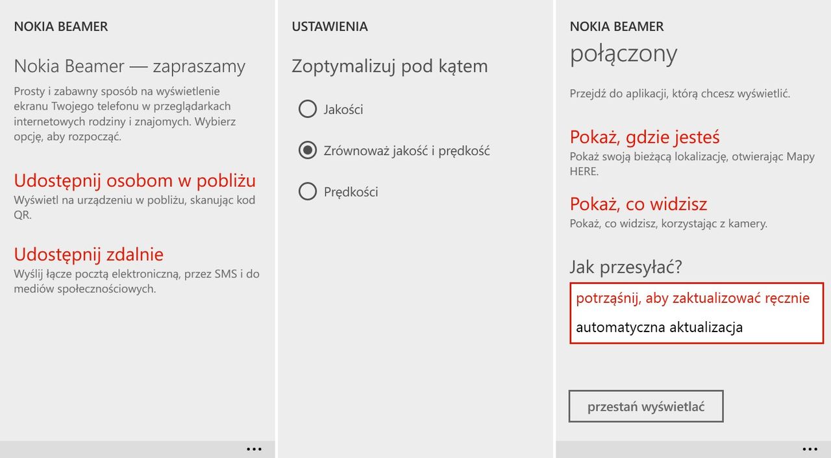The height and width of the screenshot is (458, 831).
Task: Click the Jak przesyłać? heading
Action: [626, 267]
